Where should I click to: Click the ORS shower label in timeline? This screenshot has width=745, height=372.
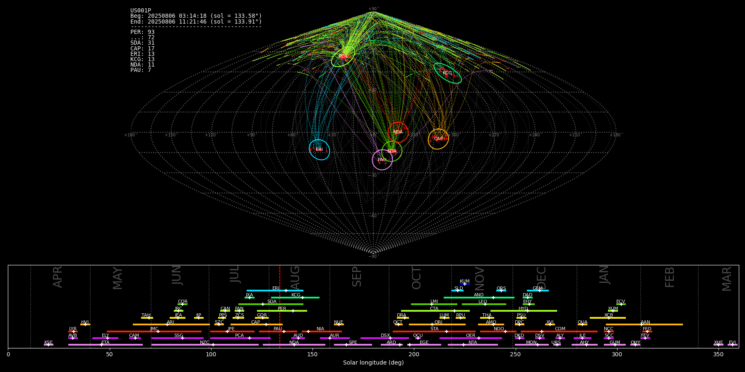pos(501,288)
